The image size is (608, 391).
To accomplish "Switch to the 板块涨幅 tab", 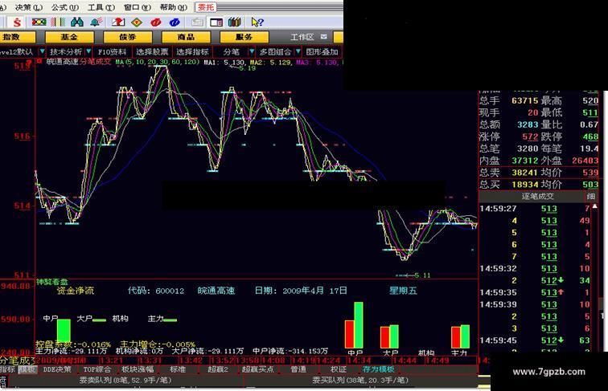I will coord(138,369).
